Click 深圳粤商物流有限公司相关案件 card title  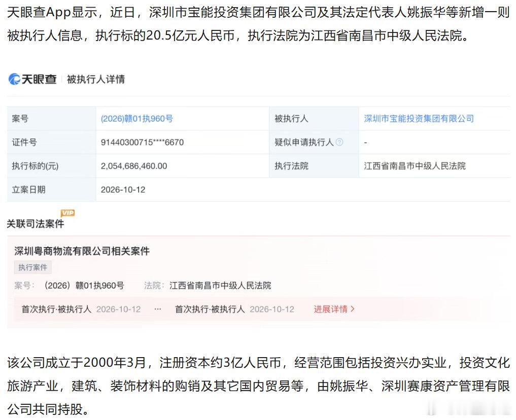point(82,251)
